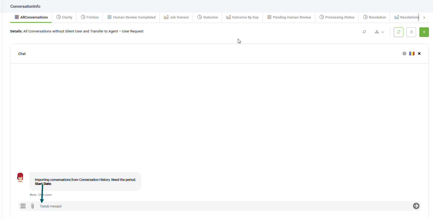Screen dimensions: 433x220
Task: Open the Friction tab
Action: 90,17
